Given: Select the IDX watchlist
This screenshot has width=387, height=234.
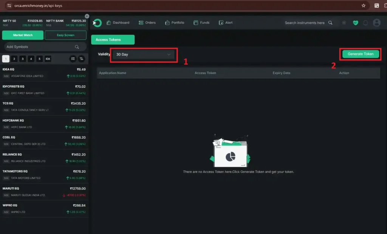Looking at the screenshot, I should 48,59.
